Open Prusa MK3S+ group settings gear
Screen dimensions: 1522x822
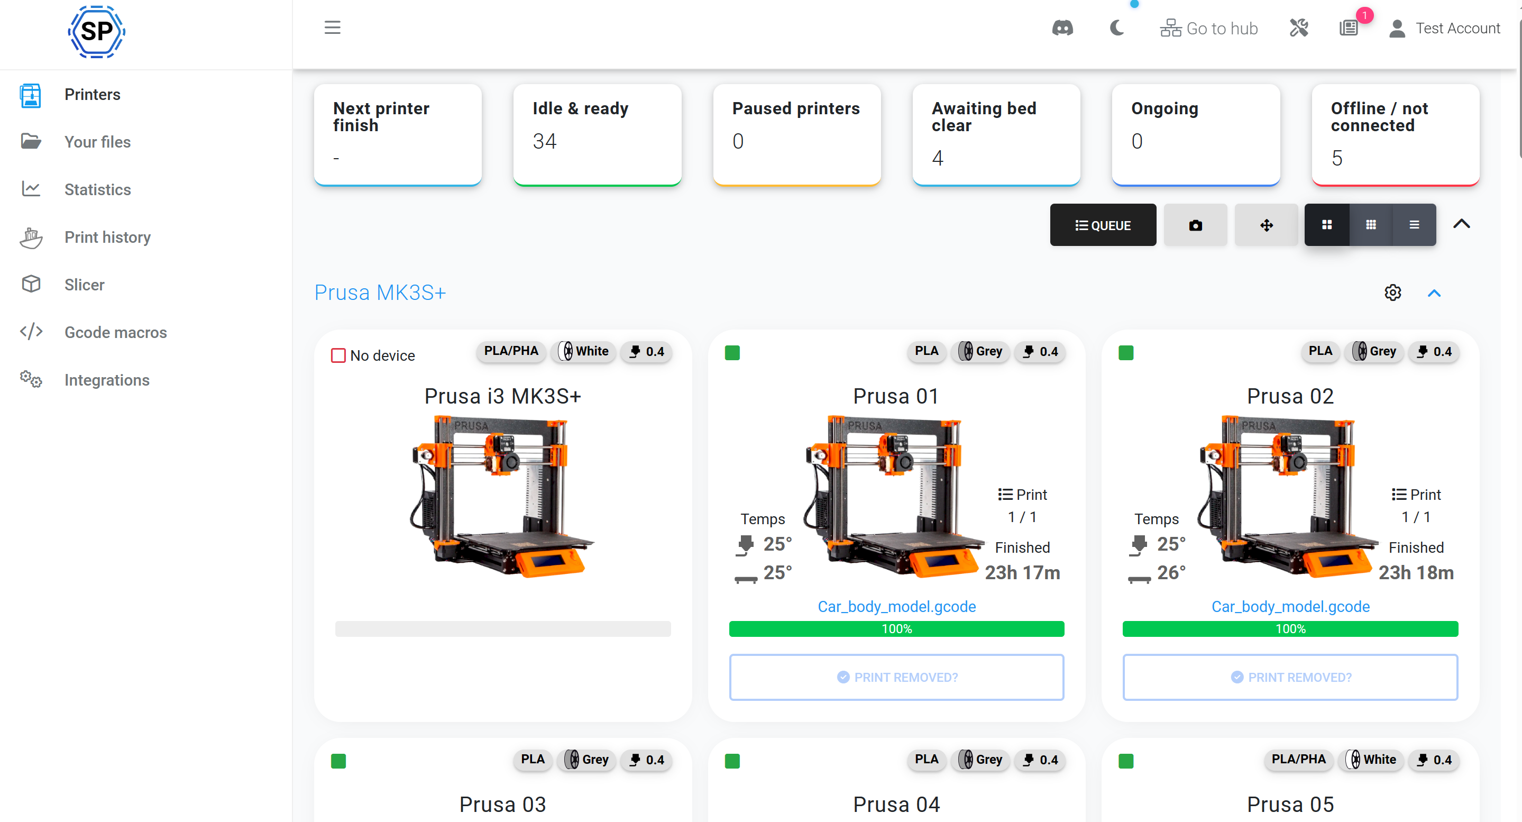(1392, 293)
